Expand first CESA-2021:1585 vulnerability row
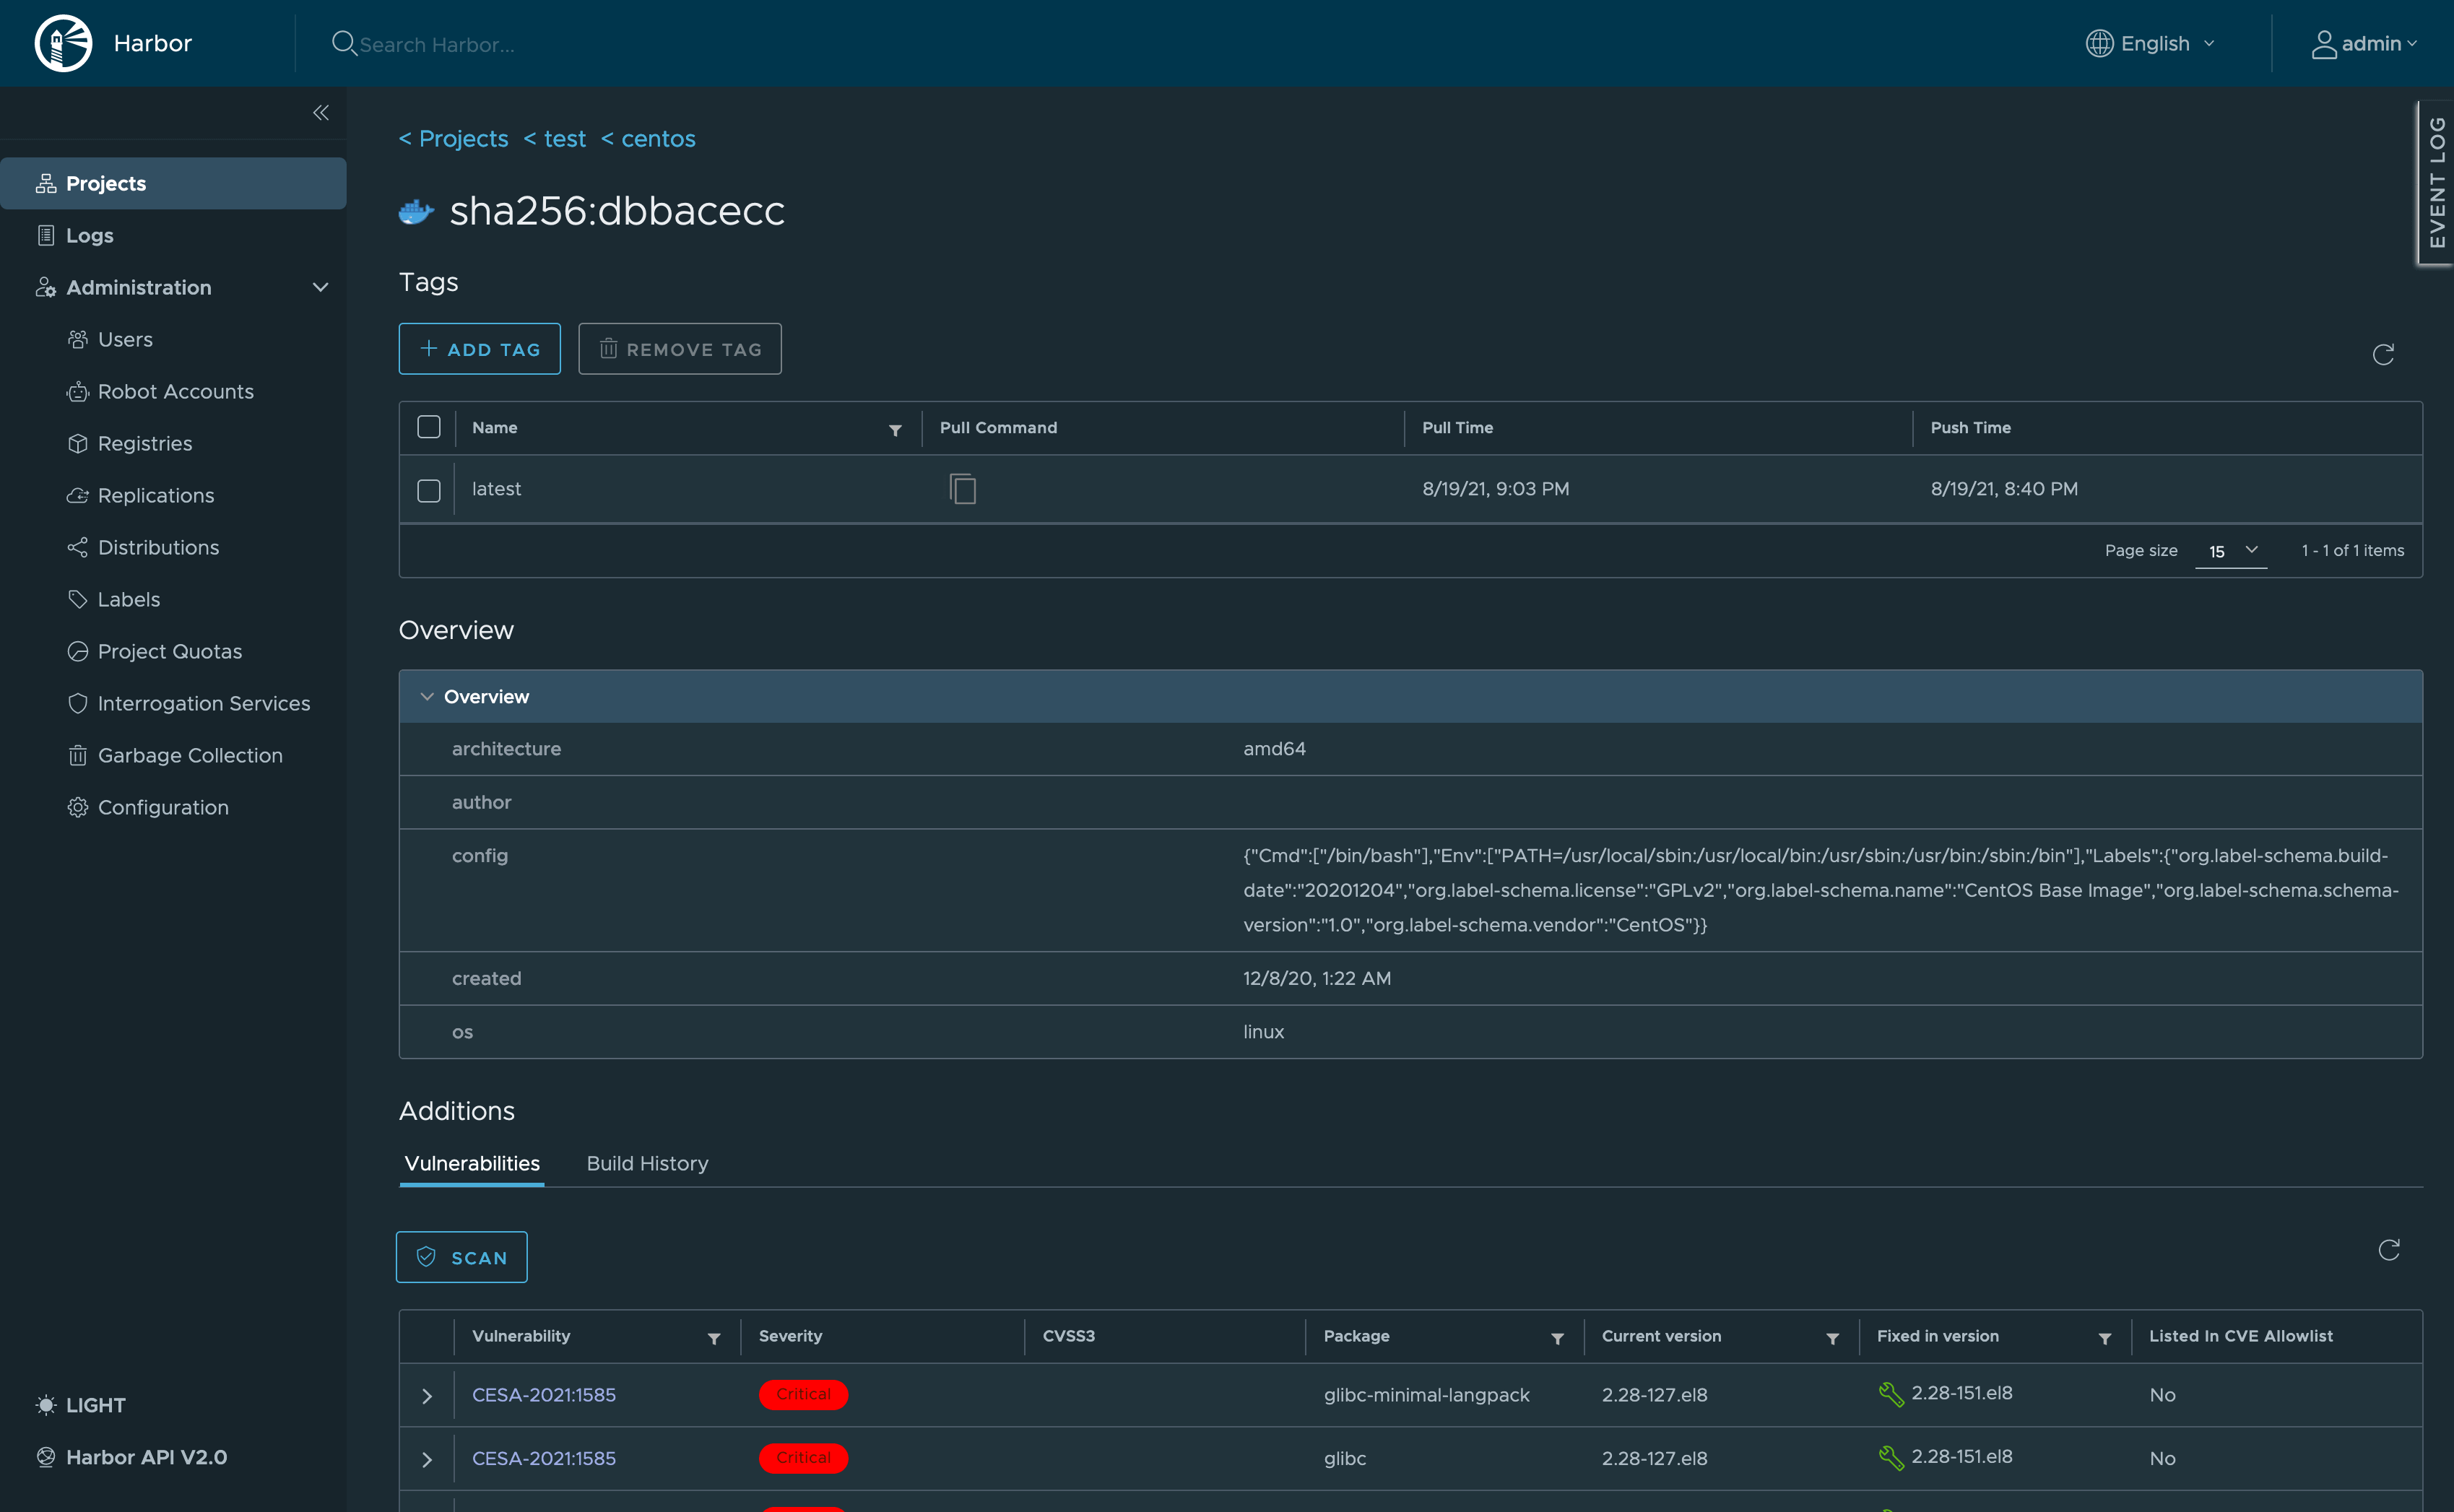This screenshot has width=2454, height=1512. [427, 1395]
